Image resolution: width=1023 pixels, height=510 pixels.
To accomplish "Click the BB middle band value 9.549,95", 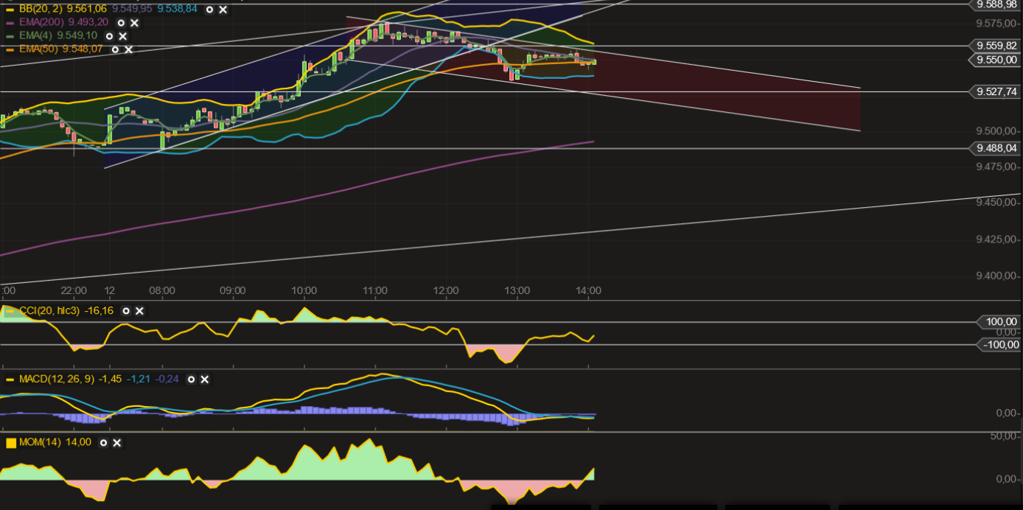I will click(x=132, y=9).
